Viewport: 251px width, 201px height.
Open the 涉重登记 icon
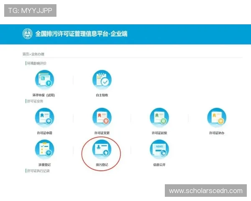pyautogui.click(x=45, y=149)
